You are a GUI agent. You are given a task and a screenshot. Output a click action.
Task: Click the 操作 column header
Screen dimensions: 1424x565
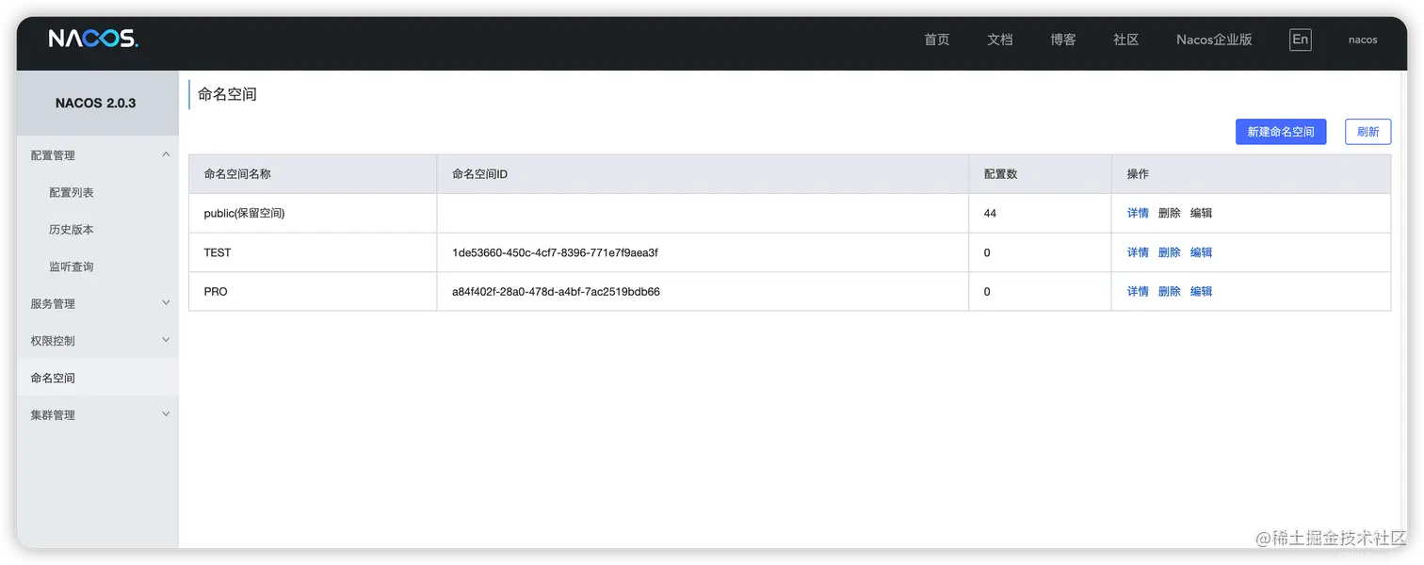(1252, 174)
